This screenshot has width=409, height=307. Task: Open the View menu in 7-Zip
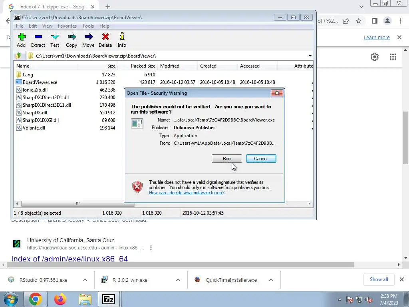(x=47, y=26)
